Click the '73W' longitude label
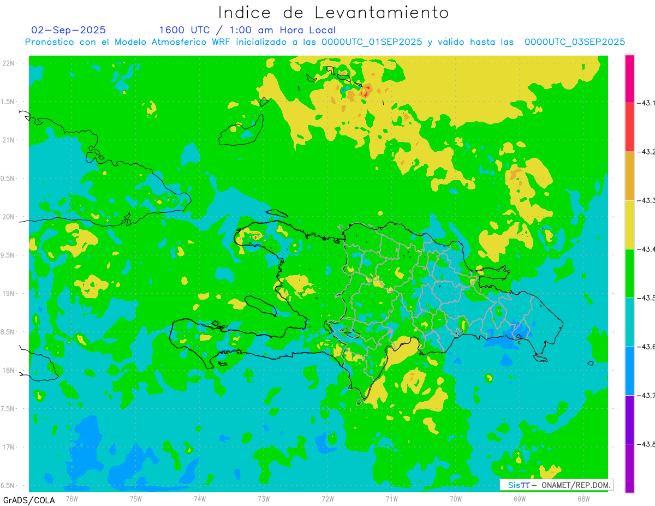655x506 pixels. 264,498
